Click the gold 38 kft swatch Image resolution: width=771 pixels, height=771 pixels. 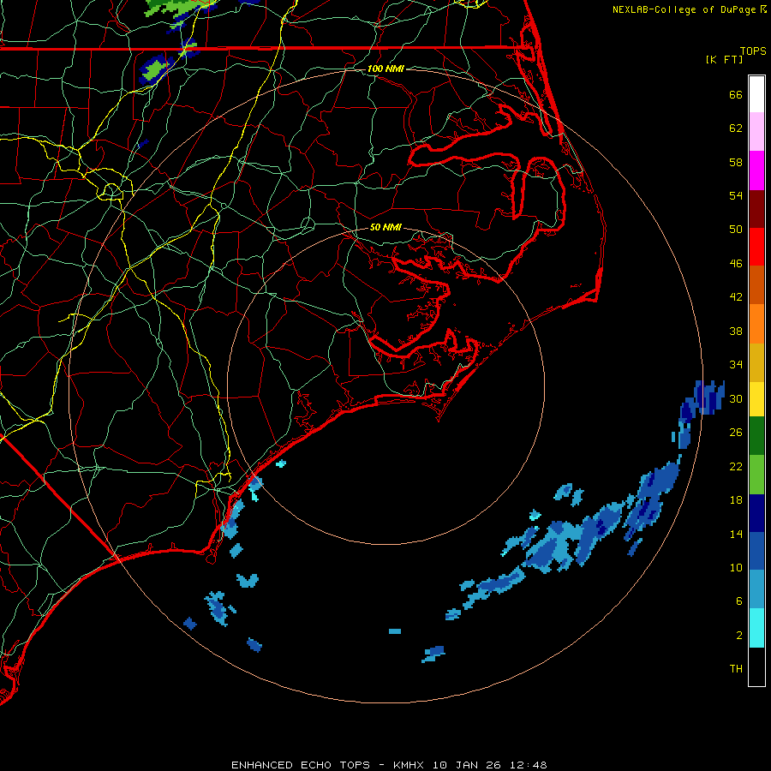click(756, 362)
